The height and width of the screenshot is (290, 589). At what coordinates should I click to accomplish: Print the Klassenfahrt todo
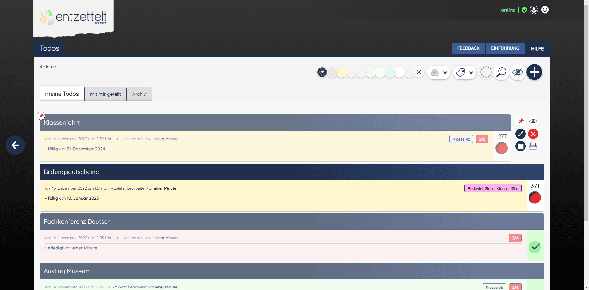click(533, 146)
